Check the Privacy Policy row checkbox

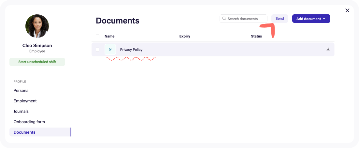97,50
